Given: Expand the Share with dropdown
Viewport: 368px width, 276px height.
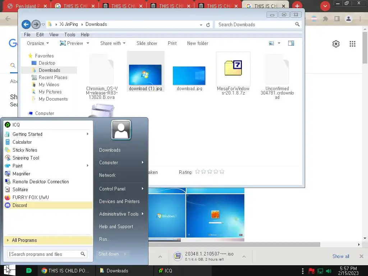Looking at the screenshot, I should [x=112, y=43].
